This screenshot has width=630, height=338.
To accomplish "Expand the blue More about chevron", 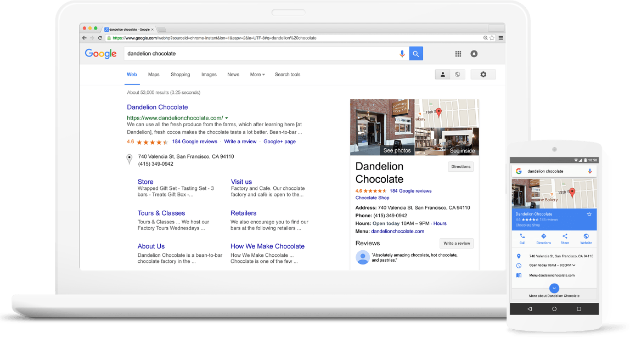I will pyautogui.click(x=554, y=288).
